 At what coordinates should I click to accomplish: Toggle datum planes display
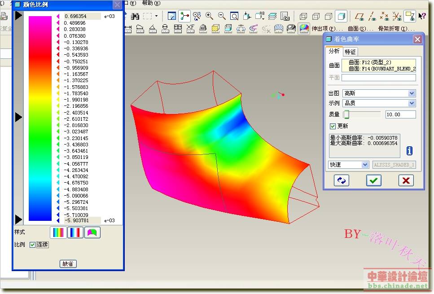[359, 16]
